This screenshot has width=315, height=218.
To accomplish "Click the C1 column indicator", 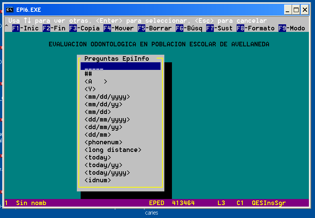I will tap(240, 203).
